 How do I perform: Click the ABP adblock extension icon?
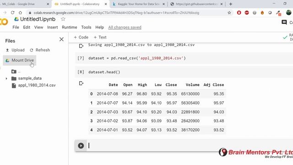point(247,13)
